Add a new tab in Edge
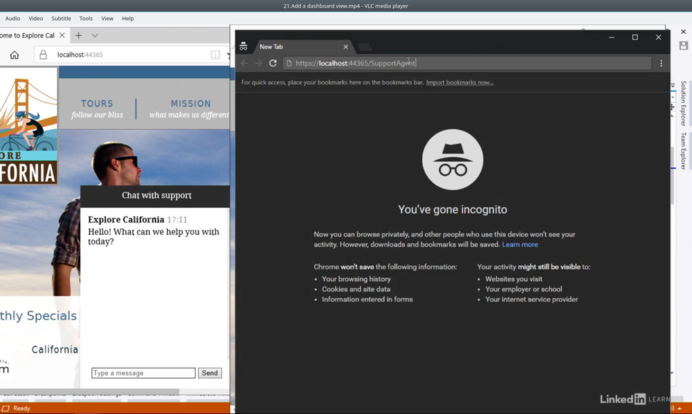Viewport: 692px width, 414px height. pyautogui.click(x=79, y=35)
